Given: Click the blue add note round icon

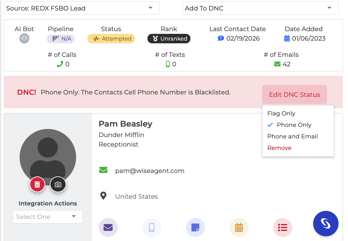Looking at the screenshot, I should [195, 227].
